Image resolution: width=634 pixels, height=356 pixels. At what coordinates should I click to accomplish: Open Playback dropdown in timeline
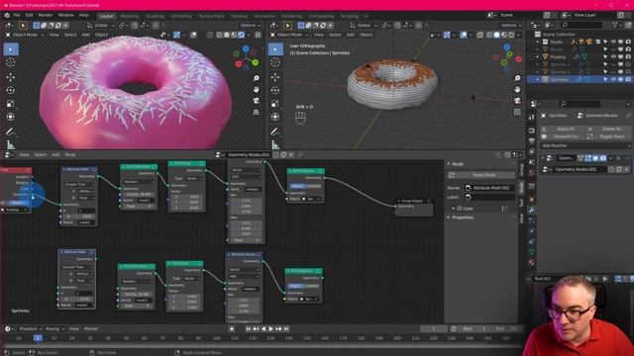31,329
